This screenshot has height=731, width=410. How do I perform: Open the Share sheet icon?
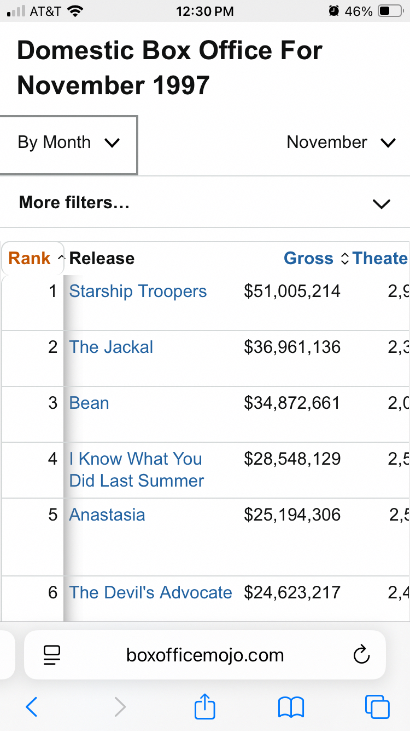point(205,706)
